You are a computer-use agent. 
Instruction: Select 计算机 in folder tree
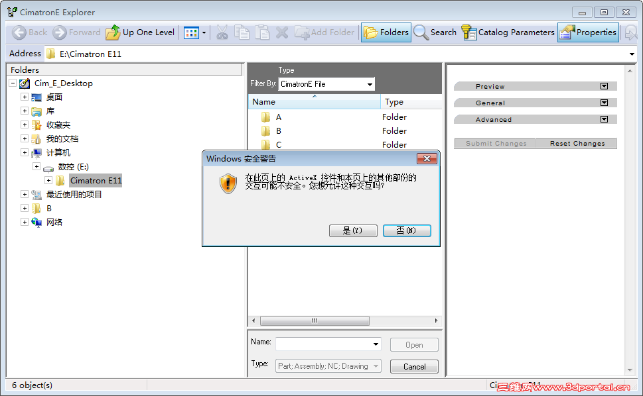[58, 152]
